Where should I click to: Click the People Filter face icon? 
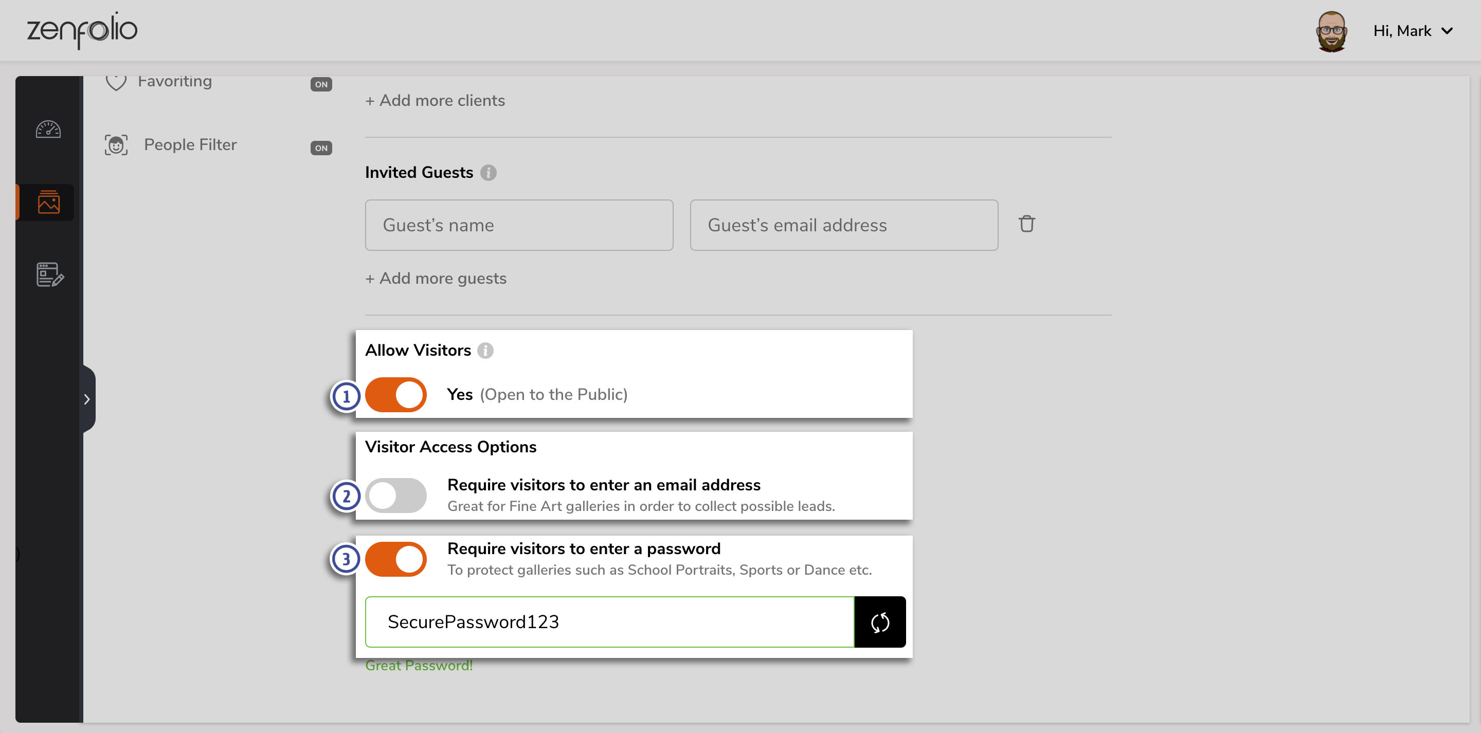(x=116, y=145)
